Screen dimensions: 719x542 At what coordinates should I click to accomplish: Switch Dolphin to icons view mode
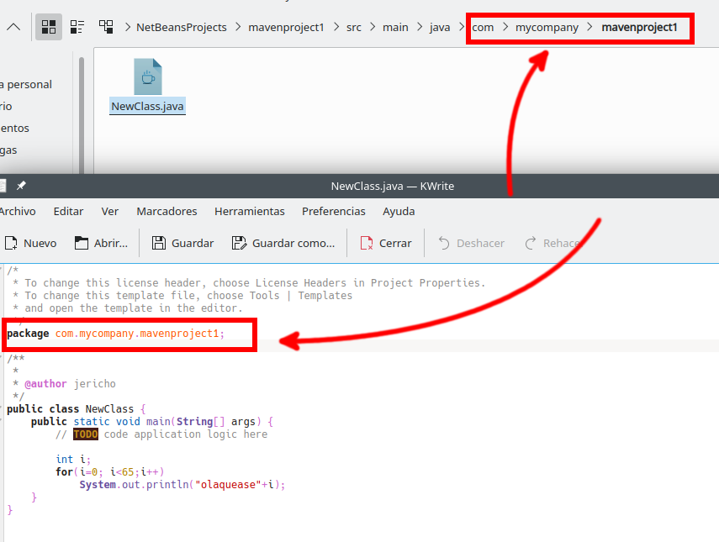[x=49, y=27]
